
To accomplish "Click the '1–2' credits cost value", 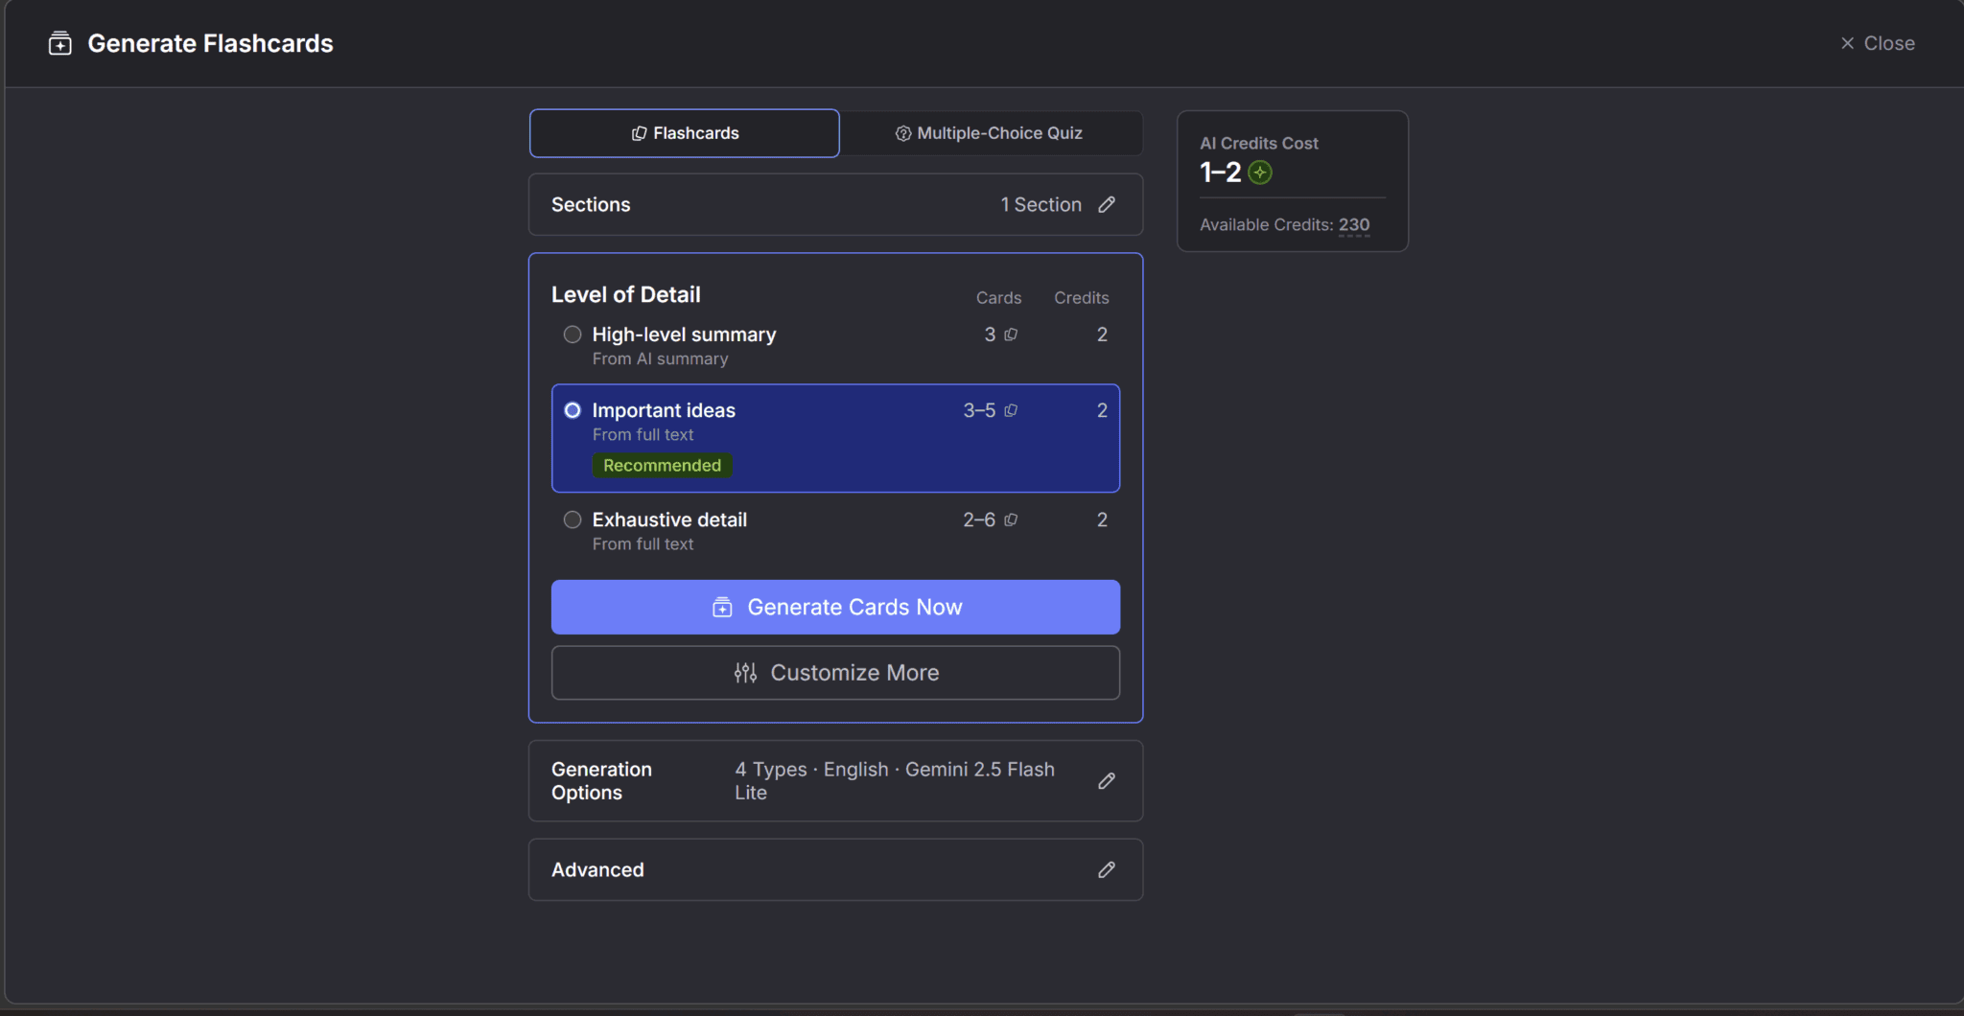I will coord(1220,173).
